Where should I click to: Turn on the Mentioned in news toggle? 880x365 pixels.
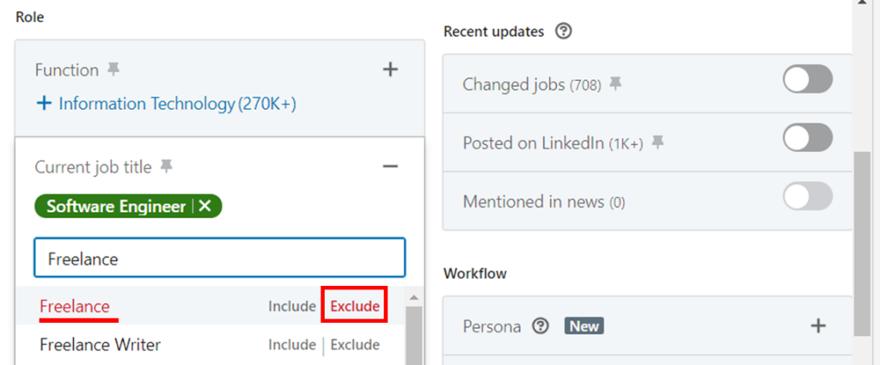pos(808,198)
